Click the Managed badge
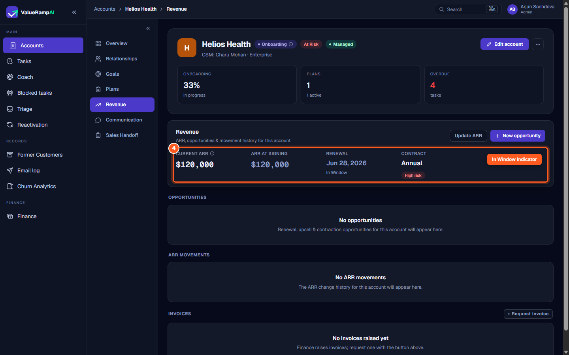This screenshot has width=569, height=355. point(341,44)
